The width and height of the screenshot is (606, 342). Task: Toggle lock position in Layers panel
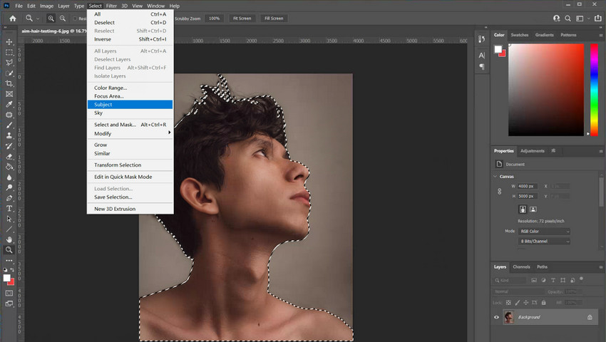526,303
